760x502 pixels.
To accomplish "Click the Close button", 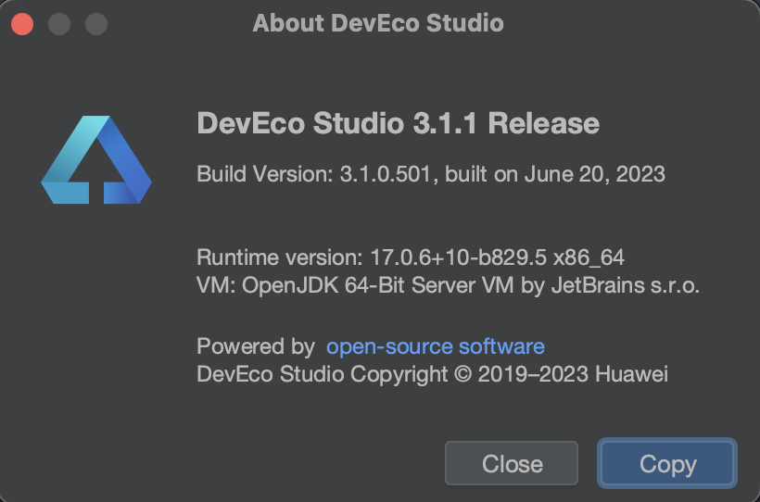I will tap(512, 463).
